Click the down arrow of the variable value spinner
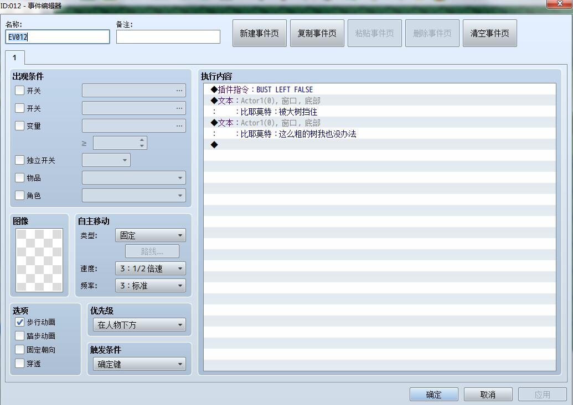The width and height of the screenshot is (573, 405). tap(142, 145)
